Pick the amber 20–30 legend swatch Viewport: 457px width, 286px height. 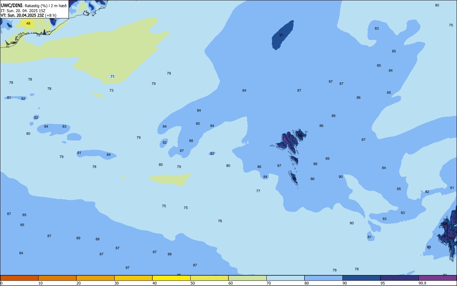95,278
